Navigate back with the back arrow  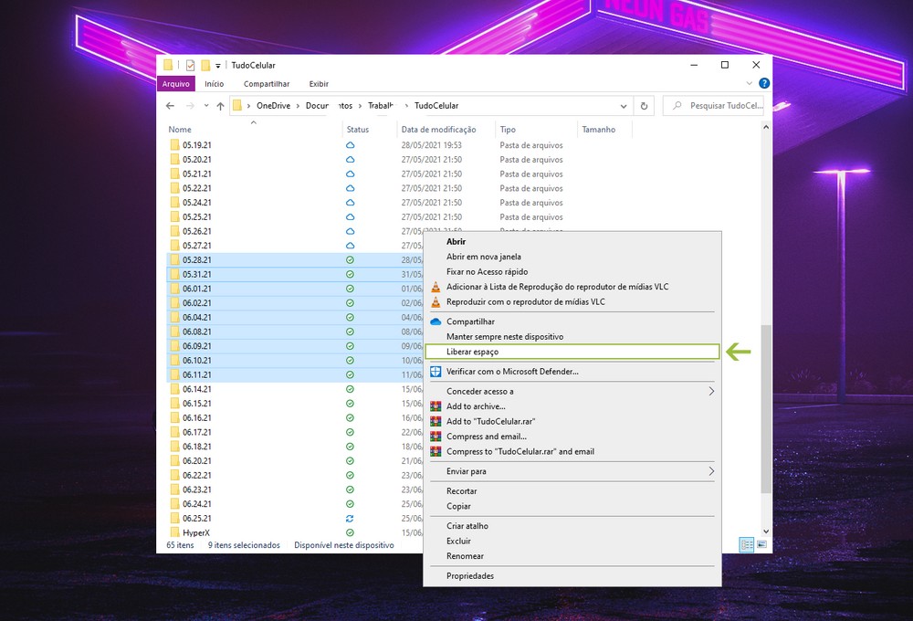point(170,106)
